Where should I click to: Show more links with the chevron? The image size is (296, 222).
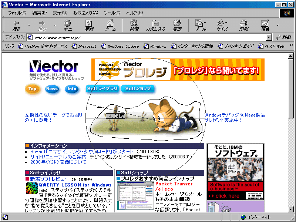291,45
